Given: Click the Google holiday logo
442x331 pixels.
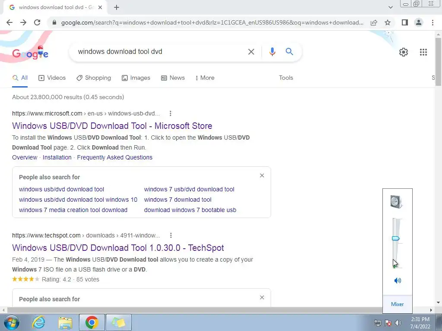Looking at the screenshot, I should tap(30, 52).
